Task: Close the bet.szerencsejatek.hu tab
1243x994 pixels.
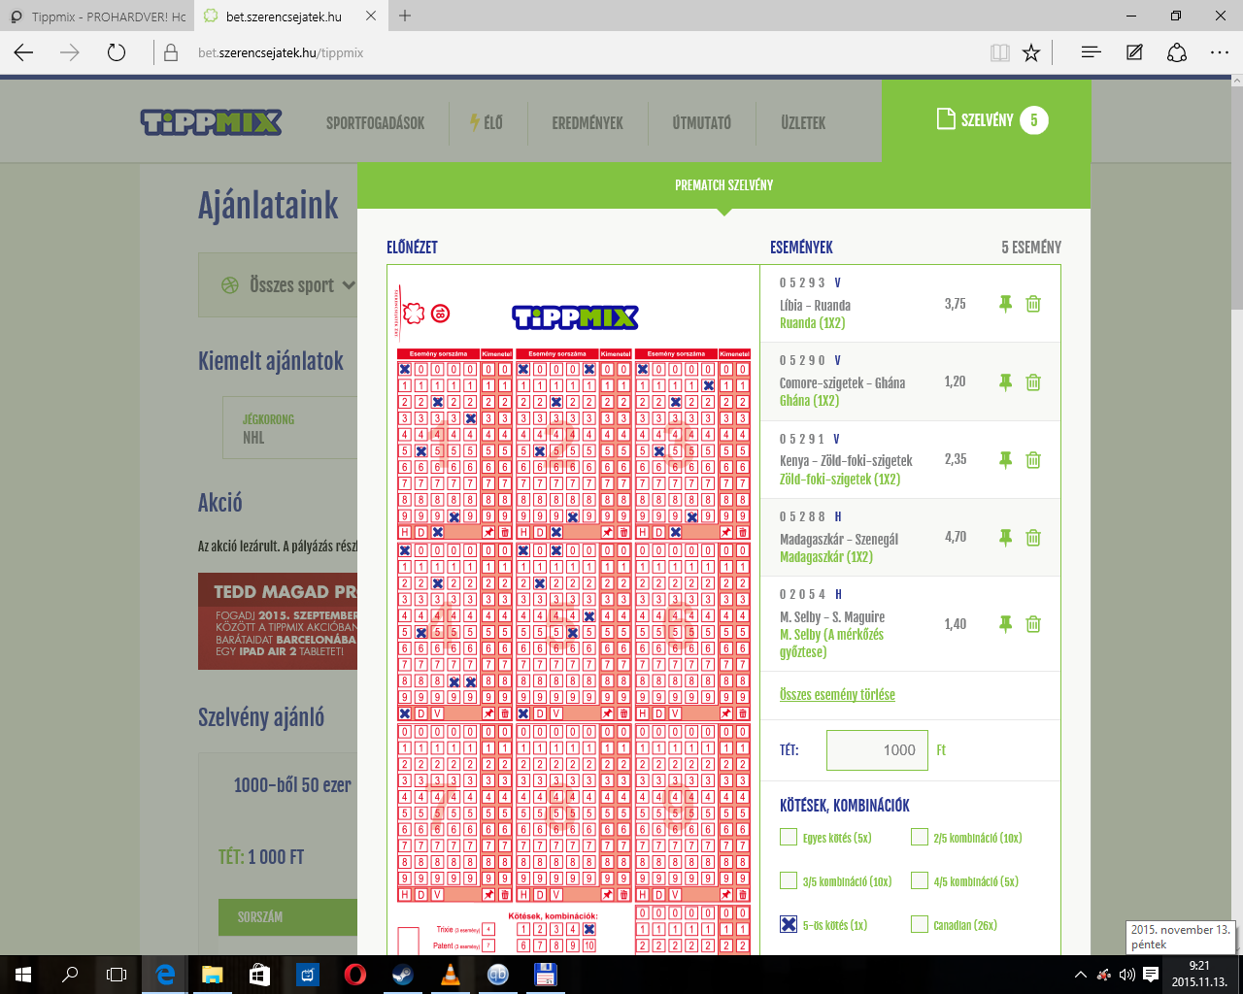Action: (x=371, y=17)
